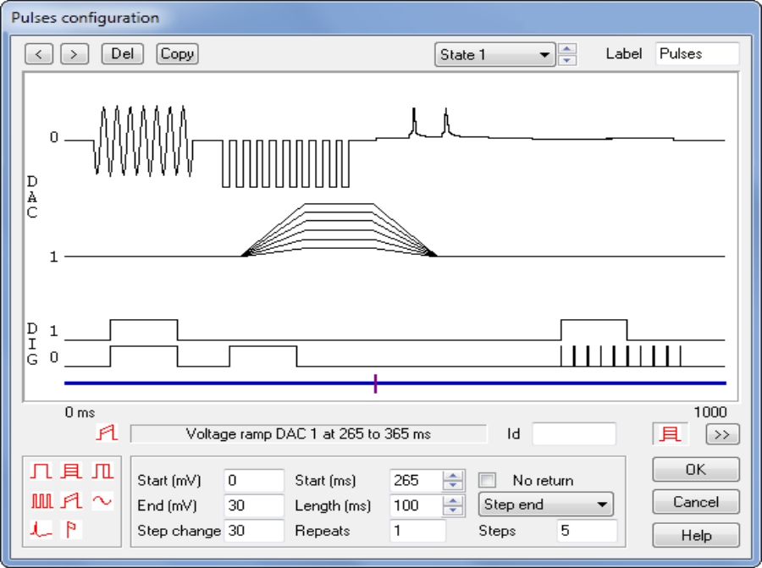Click the Cancel button

(695, 502)
